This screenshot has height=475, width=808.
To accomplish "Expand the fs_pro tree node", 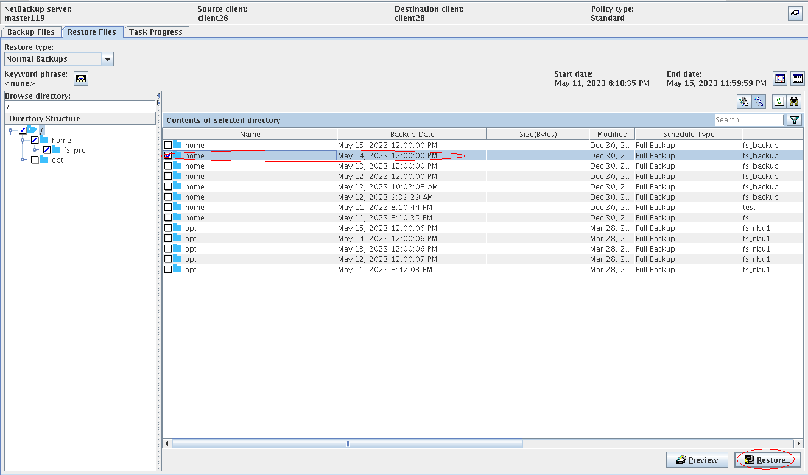I will 36,150.
